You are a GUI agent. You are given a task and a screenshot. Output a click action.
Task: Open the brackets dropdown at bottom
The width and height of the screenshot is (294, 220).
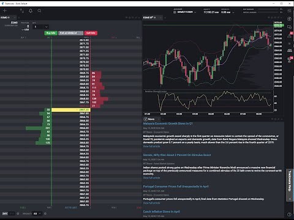click(37, 213)
